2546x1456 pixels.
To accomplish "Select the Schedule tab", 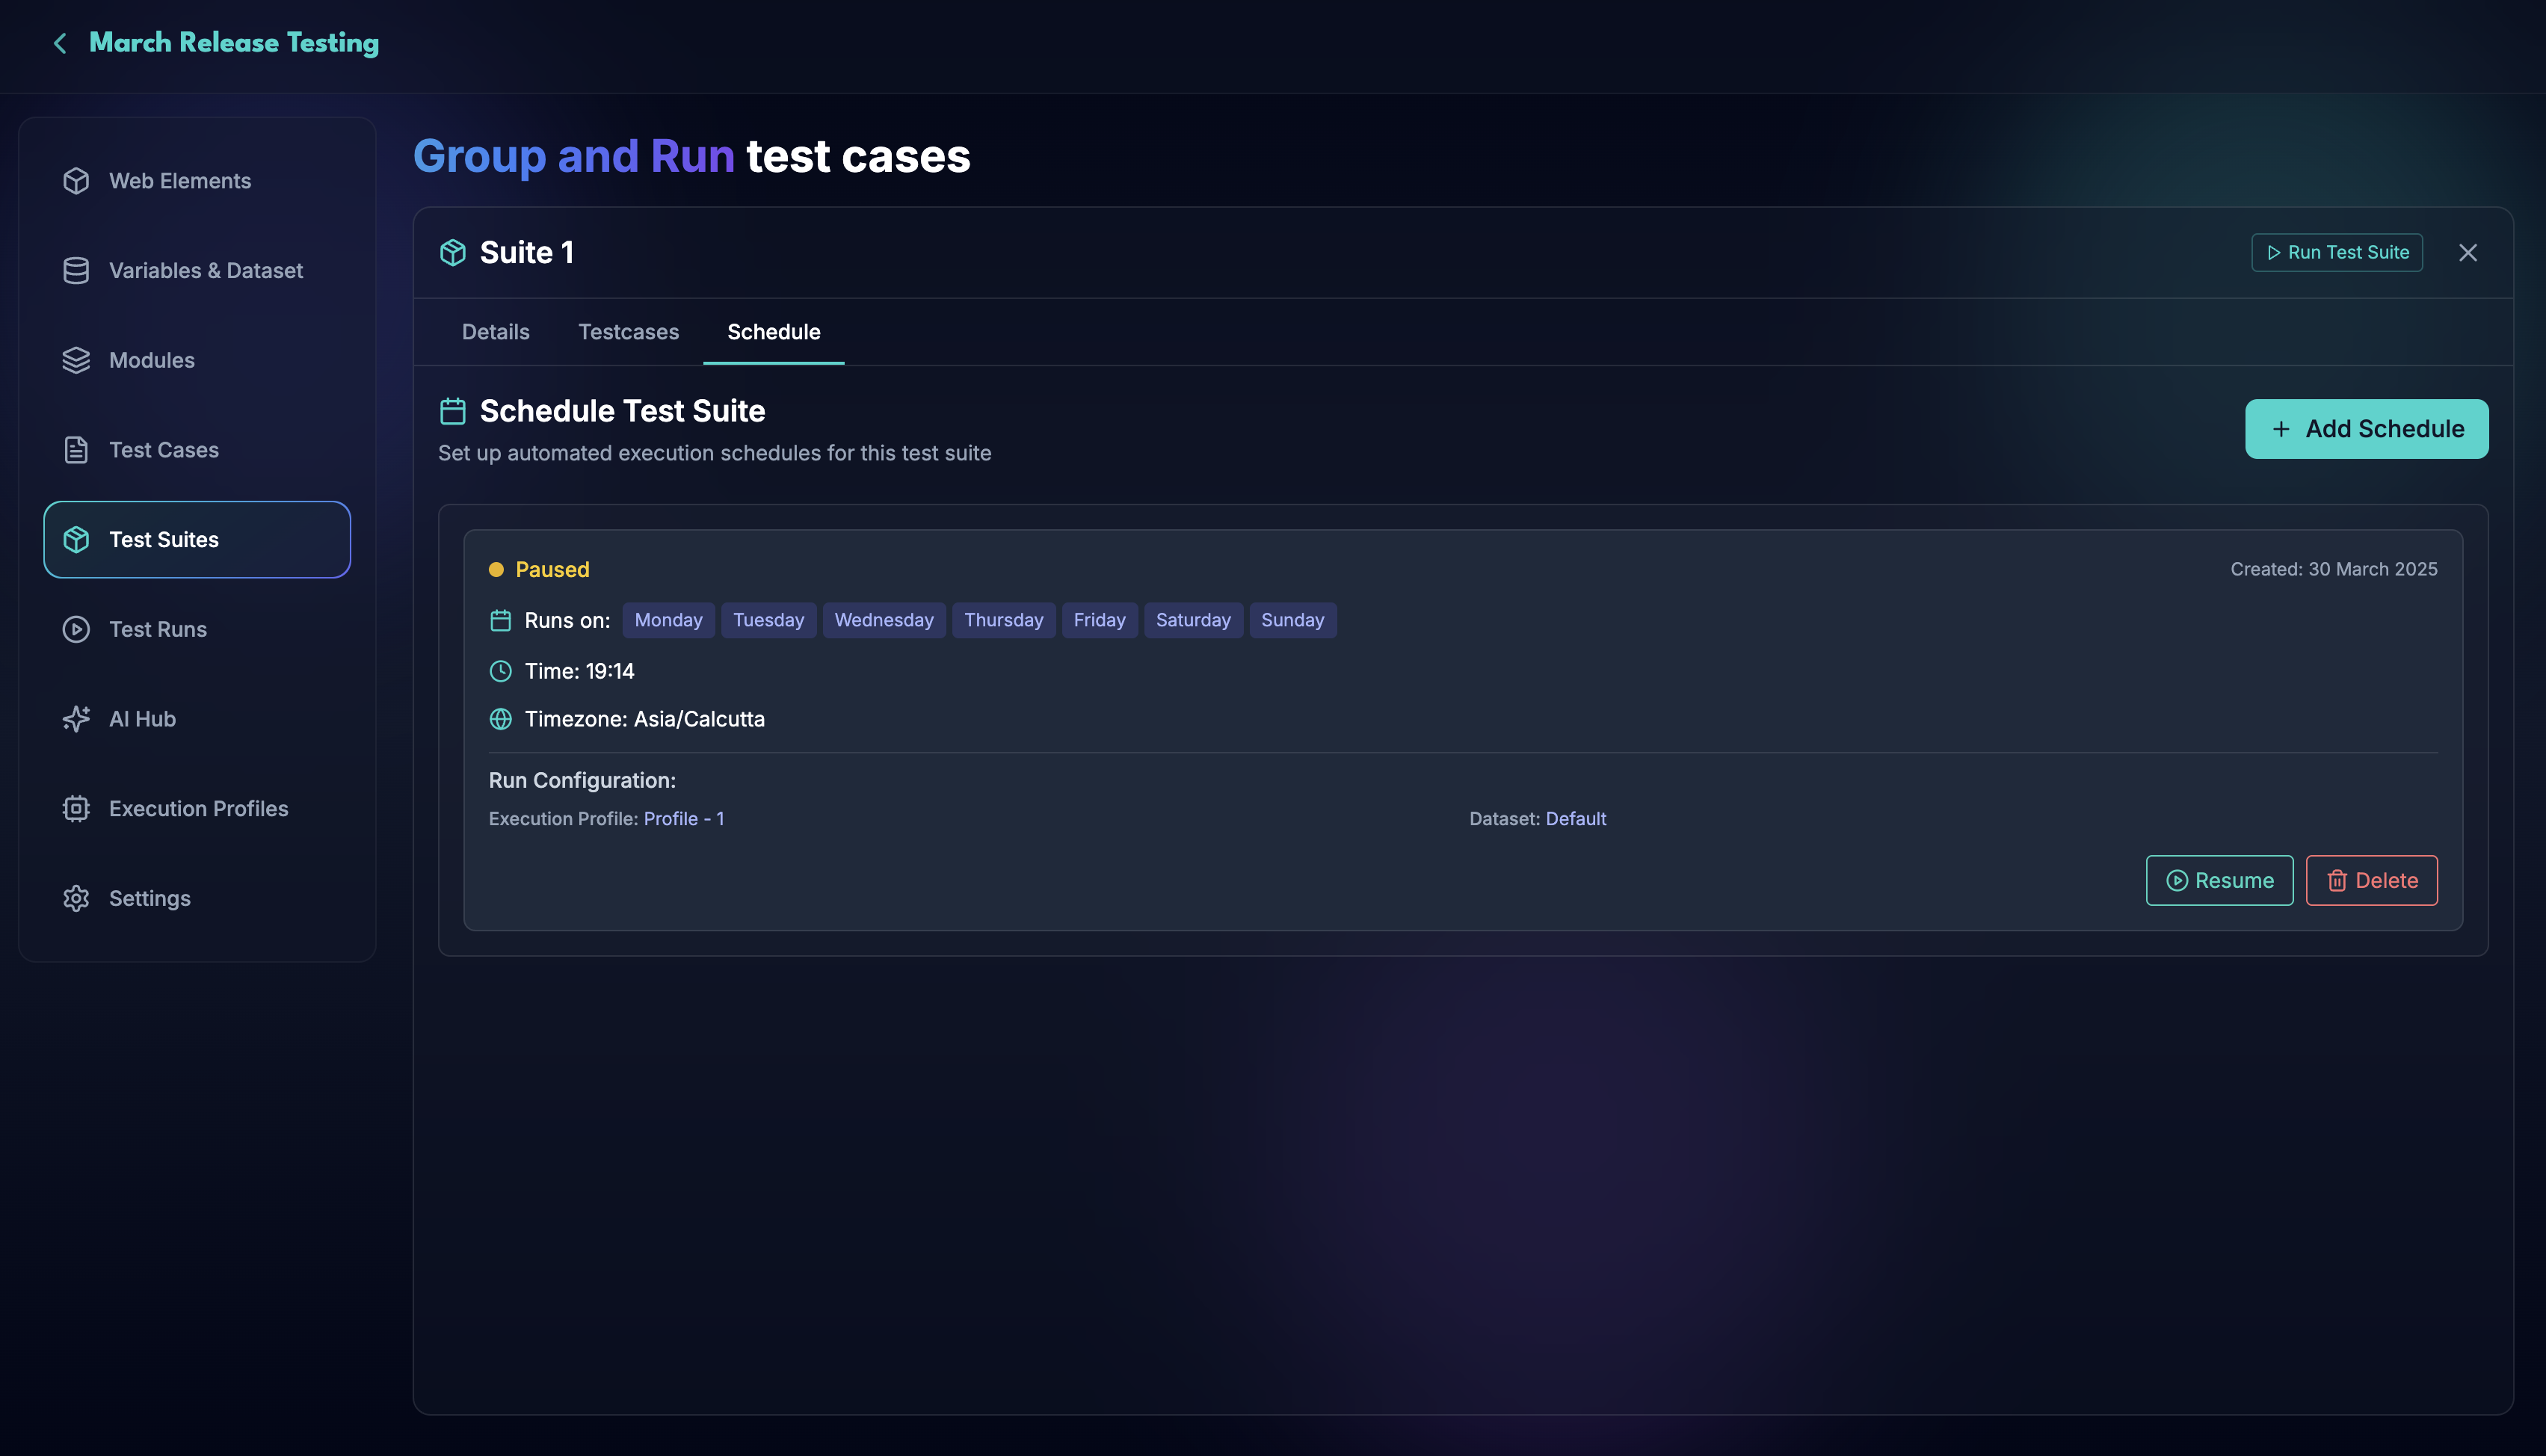I will 774,332.
